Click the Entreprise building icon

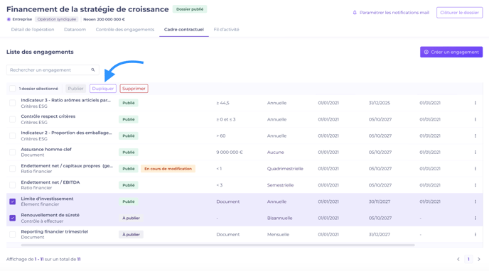(9, 19)
